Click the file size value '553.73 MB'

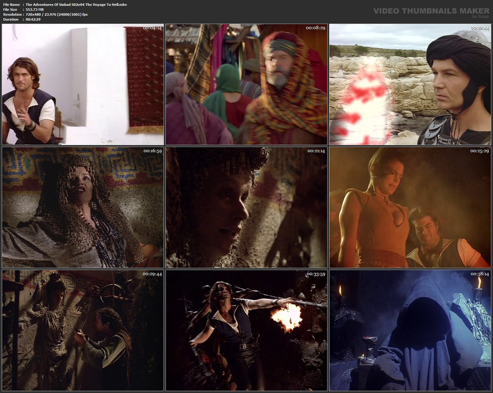click(34, 9)
